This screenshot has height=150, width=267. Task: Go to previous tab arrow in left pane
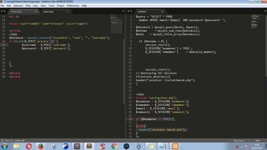(x=2, y=11)
